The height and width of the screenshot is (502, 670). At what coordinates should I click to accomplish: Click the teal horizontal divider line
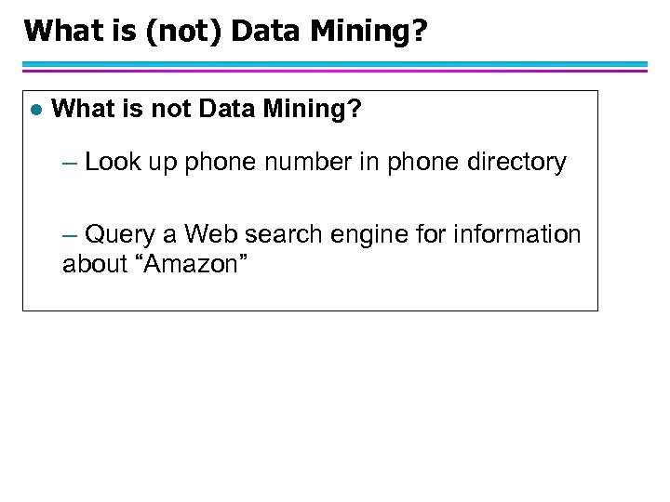click(335, 64)
